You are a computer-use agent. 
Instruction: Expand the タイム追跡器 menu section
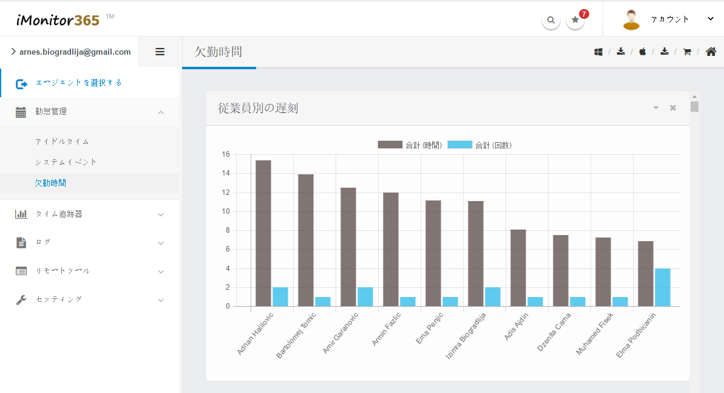(90, 214)
